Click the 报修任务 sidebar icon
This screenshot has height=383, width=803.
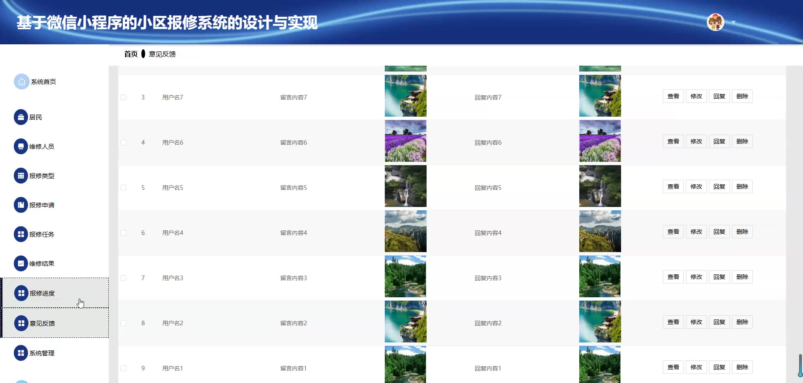[21, 234]
